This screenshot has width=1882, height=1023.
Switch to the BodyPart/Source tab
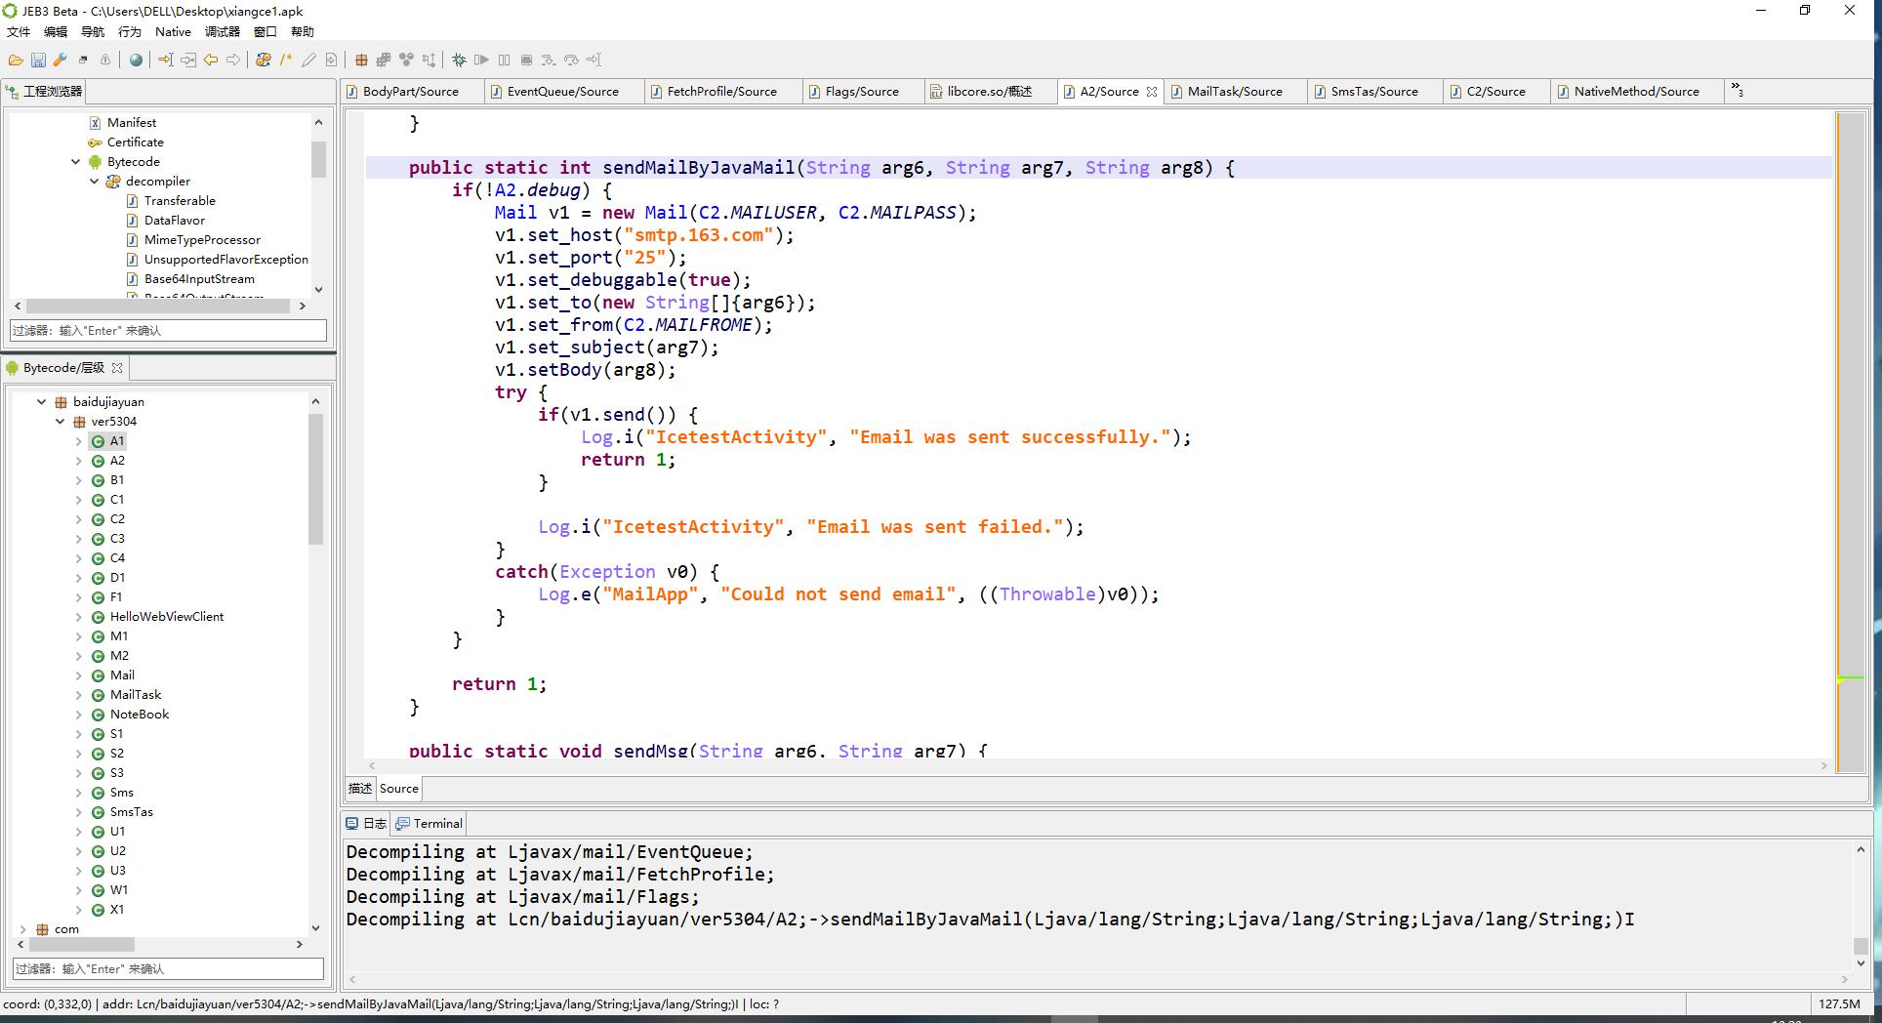pyautogui.click(x=411, y=92)
